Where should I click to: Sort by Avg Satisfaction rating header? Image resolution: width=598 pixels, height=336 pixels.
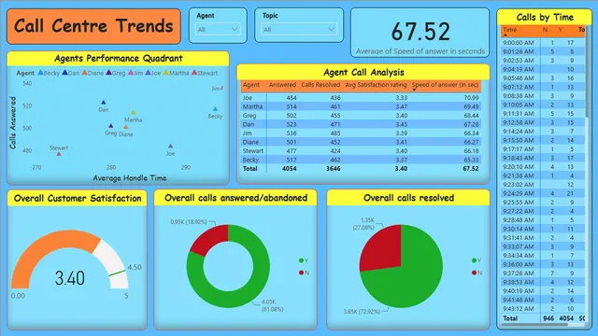pyautogui.click(x=376, y=85)
